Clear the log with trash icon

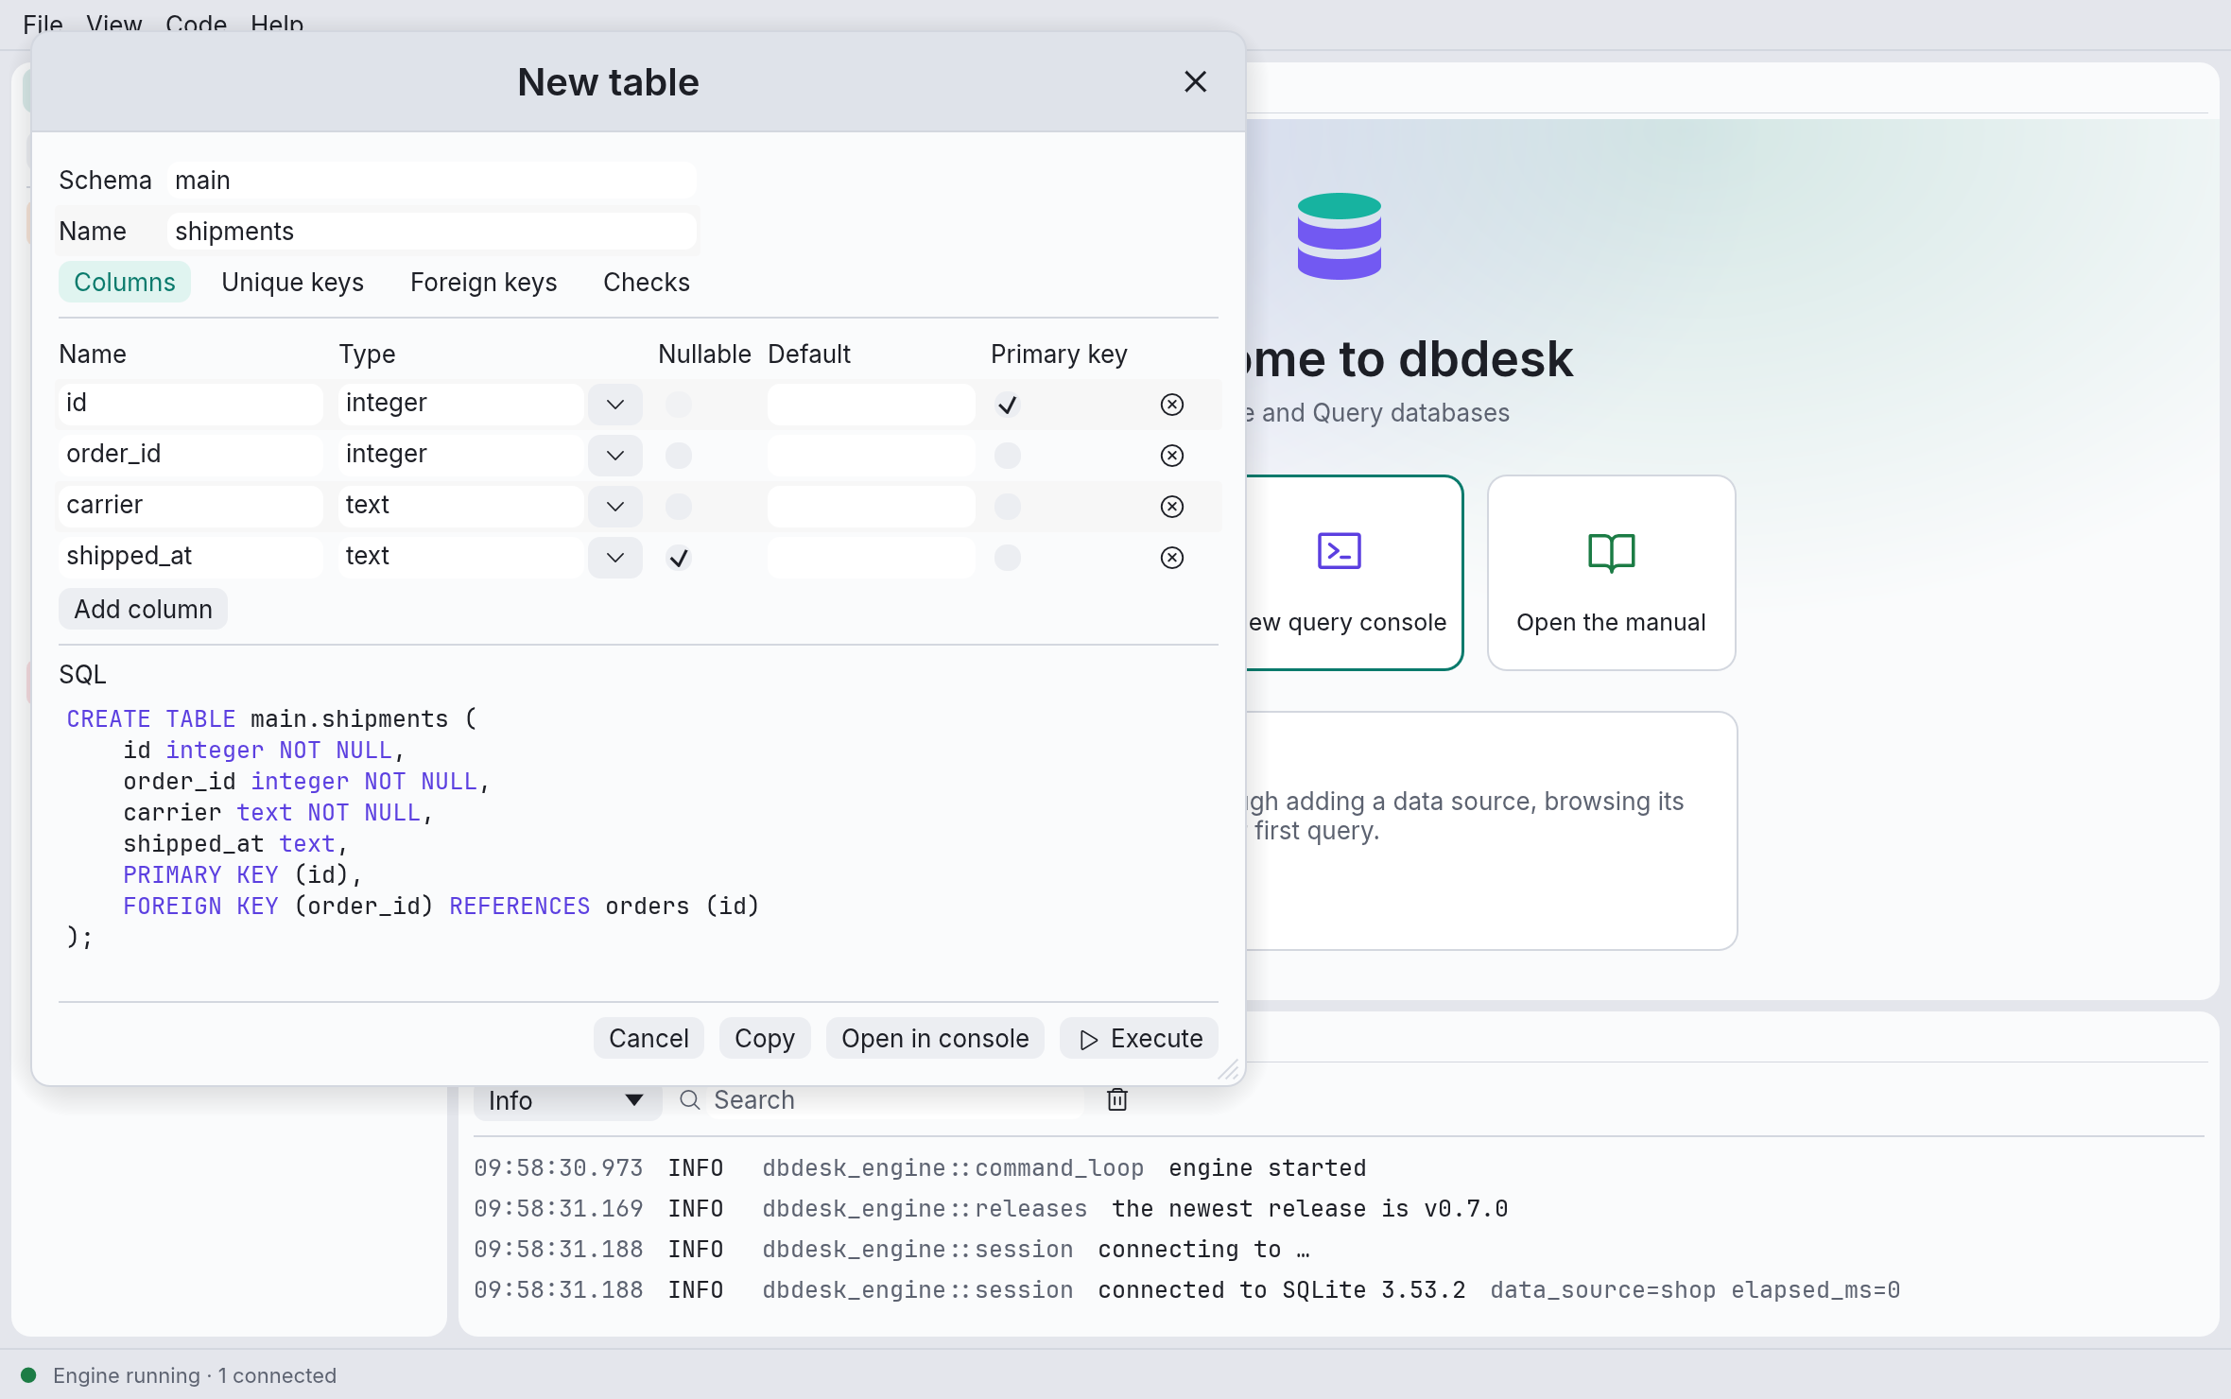[1117, 1099]
